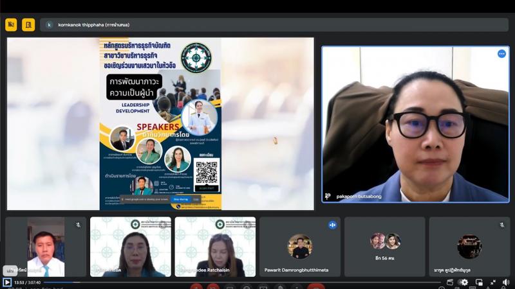Click Pawarit Damrongbhutthimeta's round avatar
The height and width of the screenshot is (289, 515).
(x=299, y=247)
